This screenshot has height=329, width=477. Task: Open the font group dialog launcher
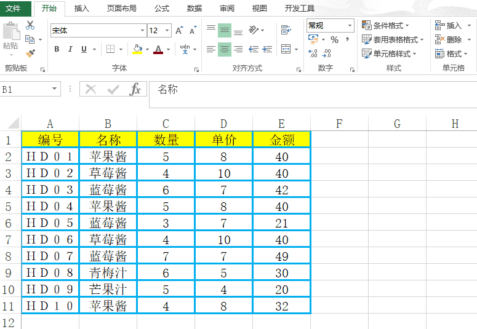click(196, 70)
